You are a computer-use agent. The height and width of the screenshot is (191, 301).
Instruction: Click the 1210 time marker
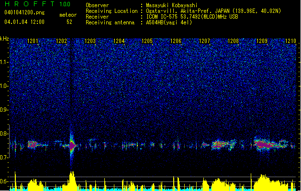click(290, 41)
